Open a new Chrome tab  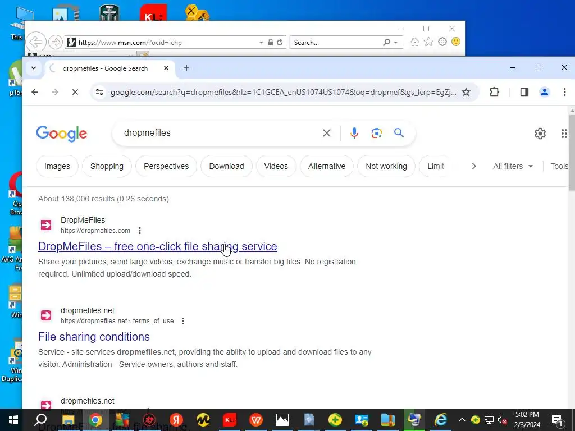(x=186, y=68)
